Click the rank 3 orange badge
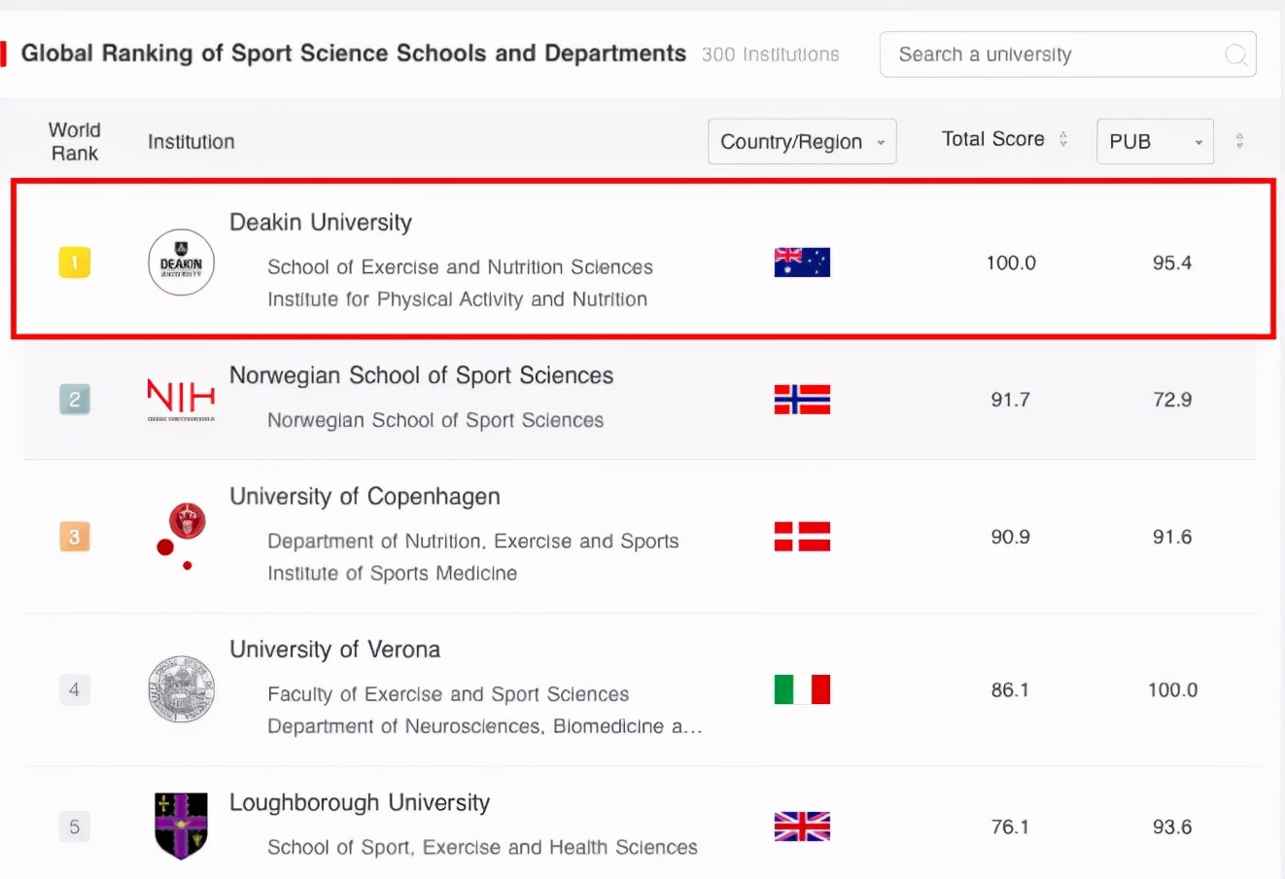1285x879 pixels. 75,537
